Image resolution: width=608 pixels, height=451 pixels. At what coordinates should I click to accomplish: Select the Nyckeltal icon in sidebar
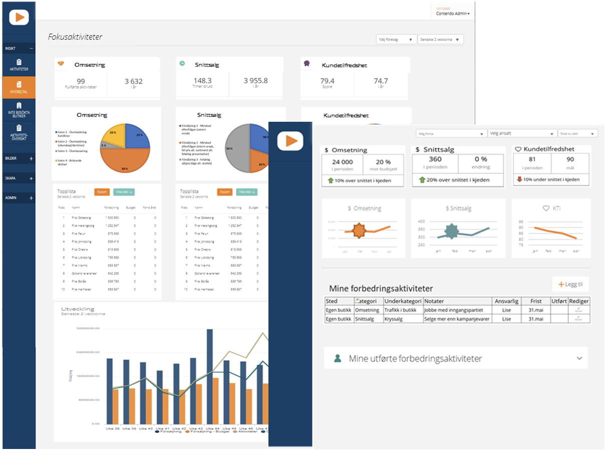coord(19,84)
